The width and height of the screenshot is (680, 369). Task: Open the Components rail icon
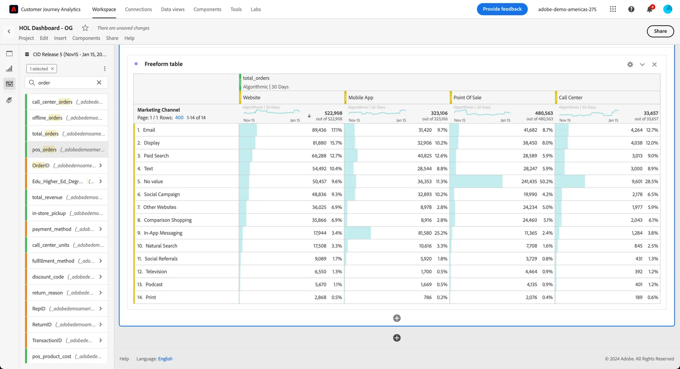[9, 84]
